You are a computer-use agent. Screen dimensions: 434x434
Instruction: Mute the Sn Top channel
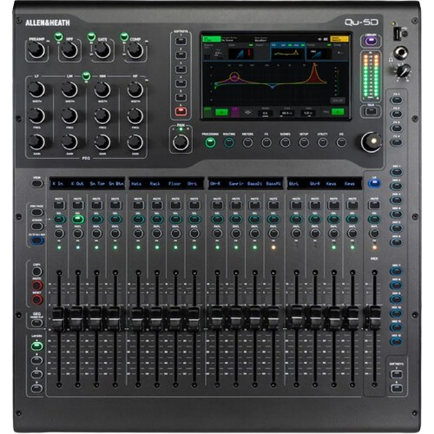click(x=96, y=205)
